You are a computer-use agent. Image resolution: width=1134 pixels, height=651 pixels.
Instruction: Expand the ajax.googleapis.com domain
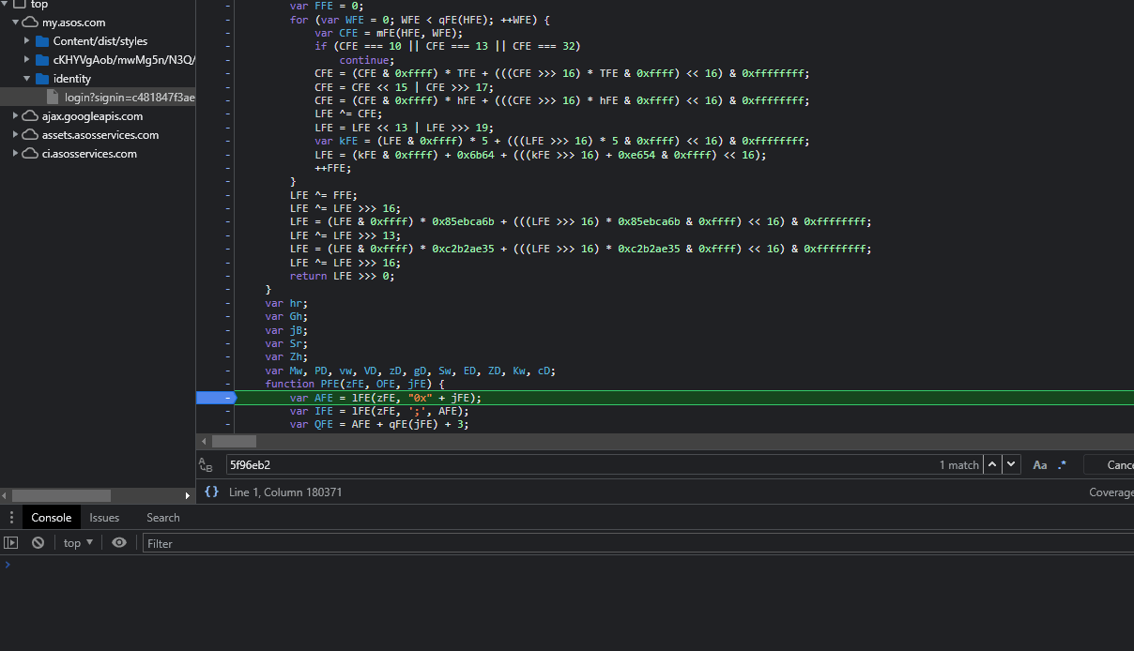[x=16, y=116]
